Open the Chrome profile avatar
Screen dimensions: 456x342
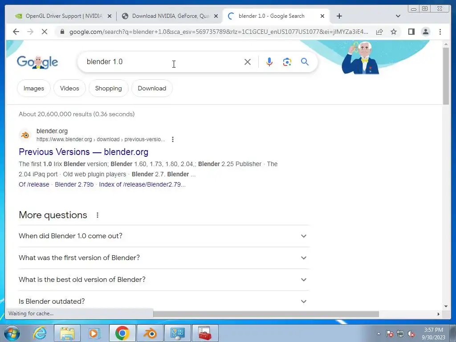click(425, 32)
